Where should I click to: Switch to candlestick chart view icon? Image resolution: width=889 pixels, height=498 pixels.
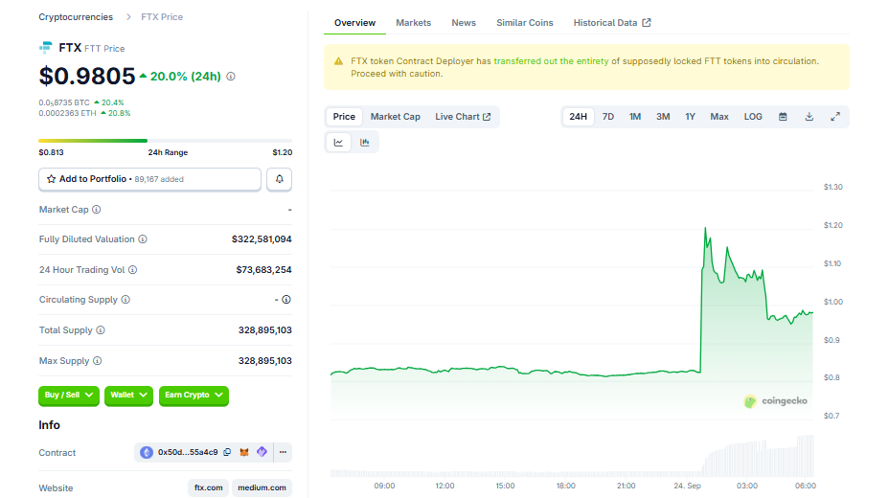365,142
